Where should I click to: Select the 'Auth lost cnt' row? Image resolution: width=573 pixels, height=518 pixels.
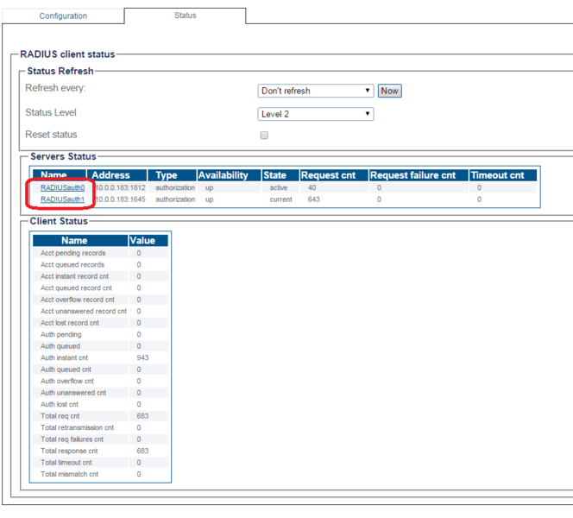(100, 404)
